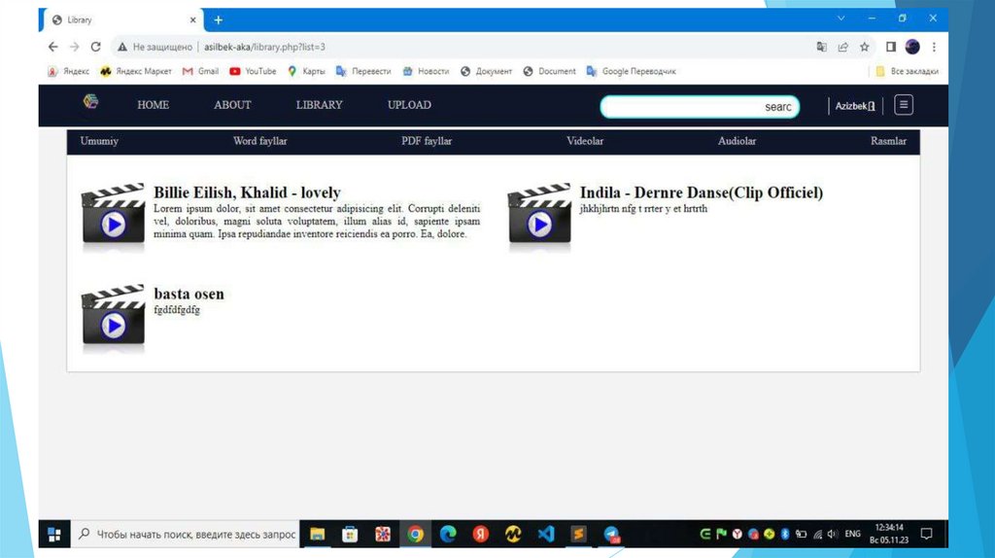Click the Azizbek user account link

coord(855,106)
